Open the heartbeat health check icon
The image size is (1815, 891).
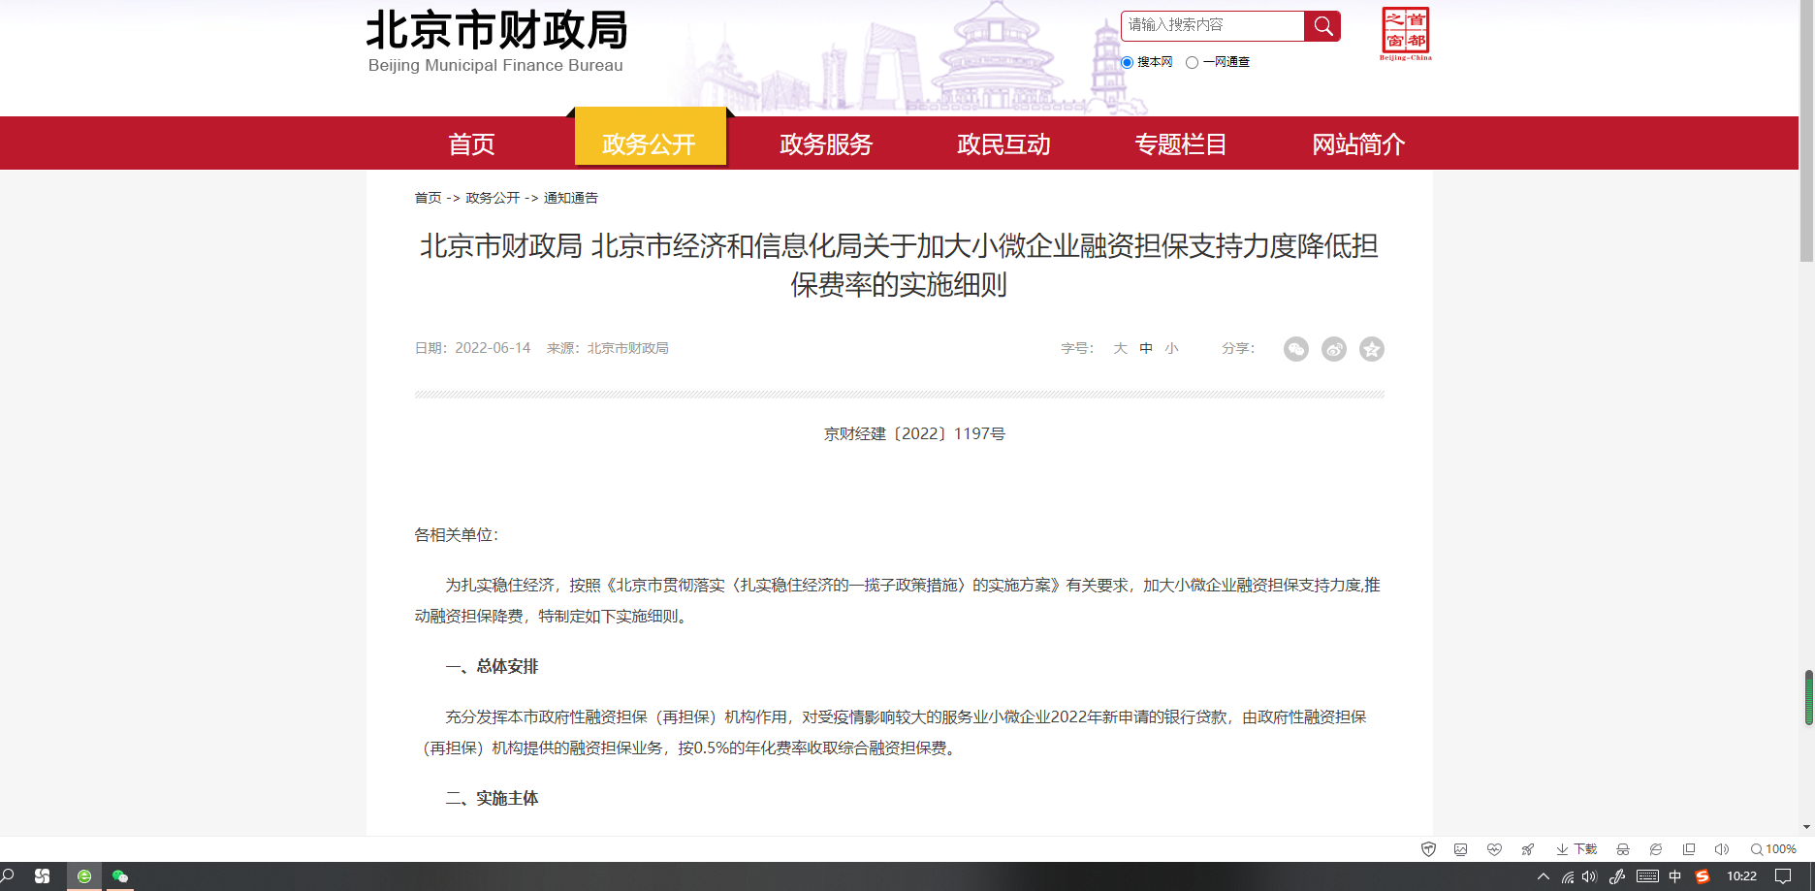click(1494, 849)
